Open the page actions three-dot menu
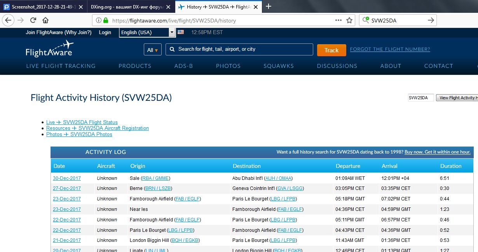Viewport: 478px width, 252px height. (x=339, y=20)
